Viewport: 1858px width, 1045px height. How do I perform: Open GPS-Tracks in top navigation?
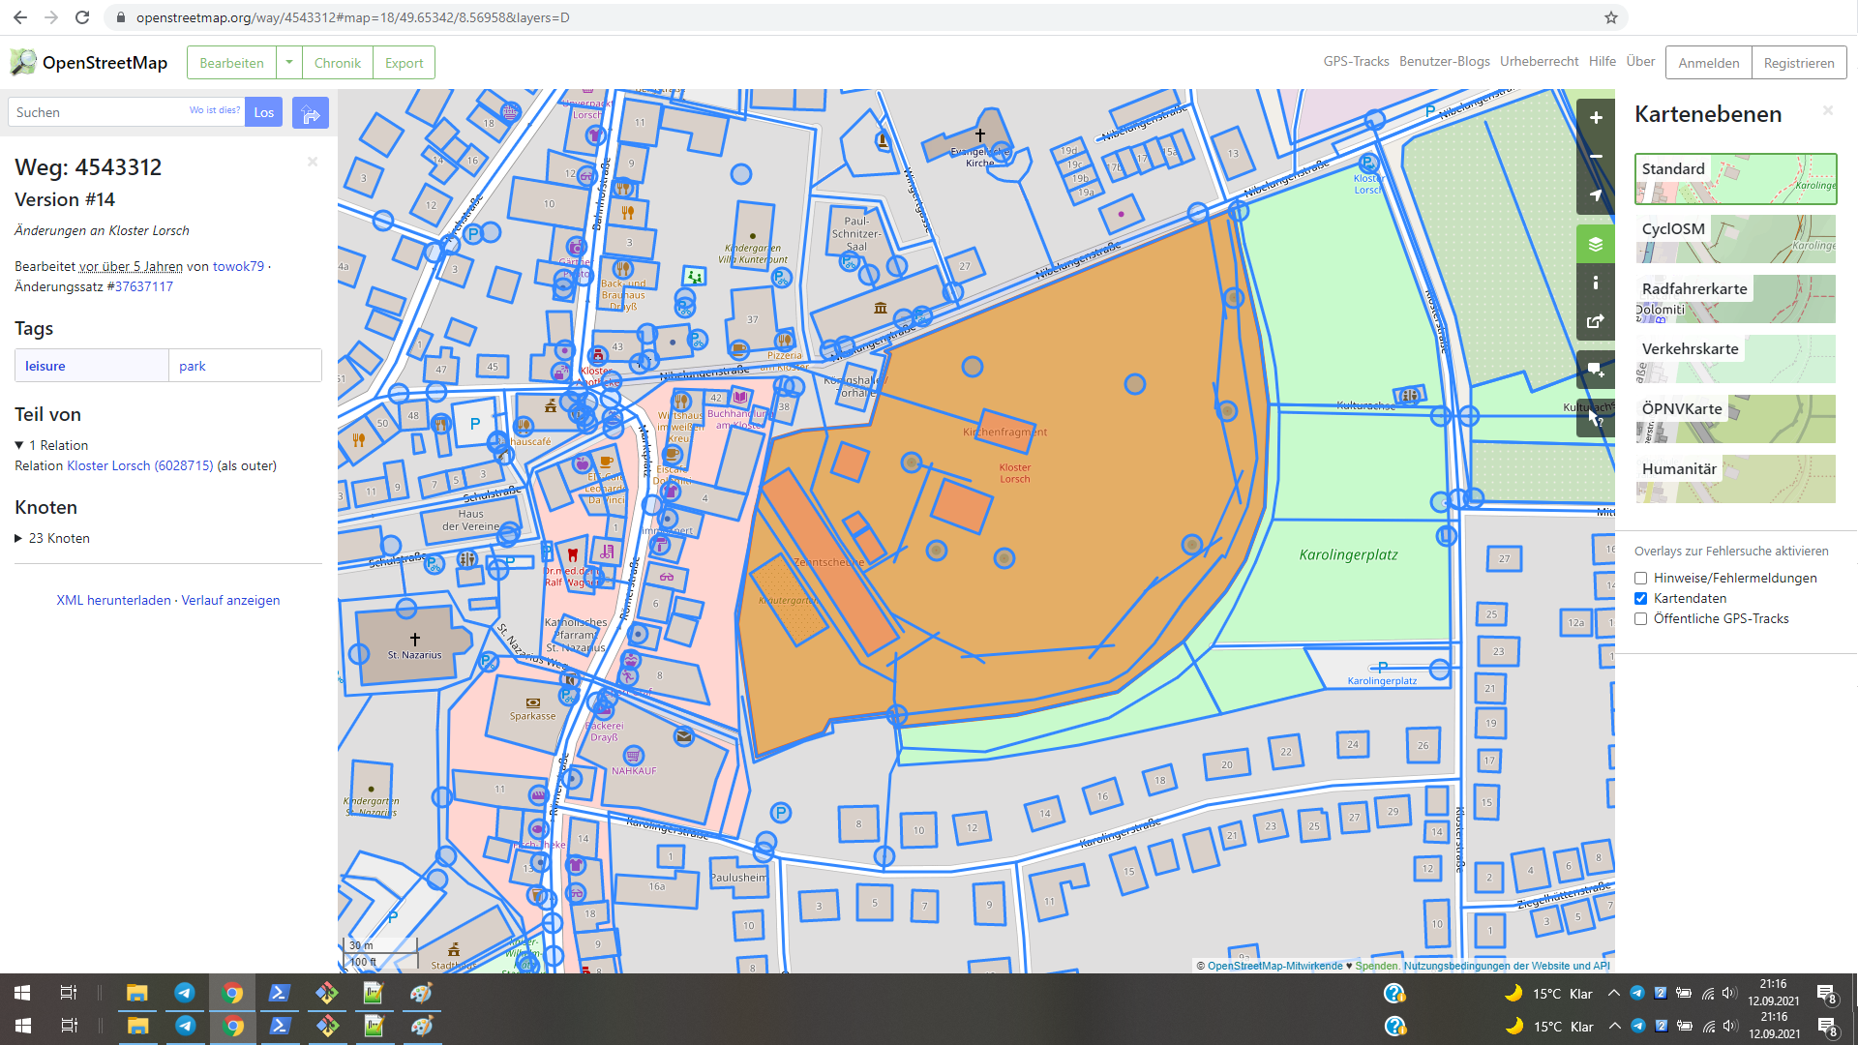coord(1356,62)
